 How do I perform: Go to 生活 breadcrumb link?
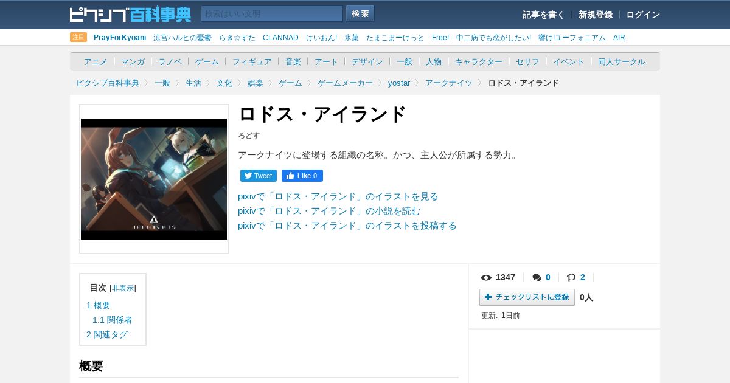click(x=193, y=83)
